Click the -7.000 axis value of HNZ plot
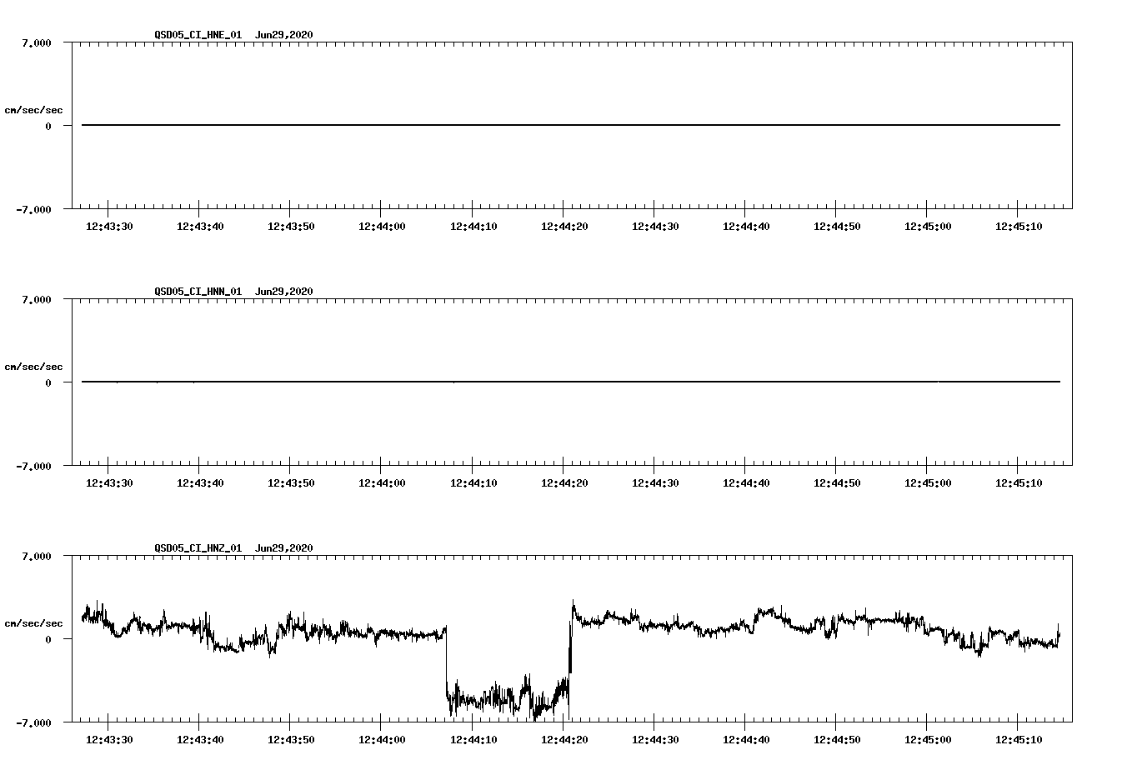Screen dimensions: 1132x770 pyautogui.click(x=33, y=723)
